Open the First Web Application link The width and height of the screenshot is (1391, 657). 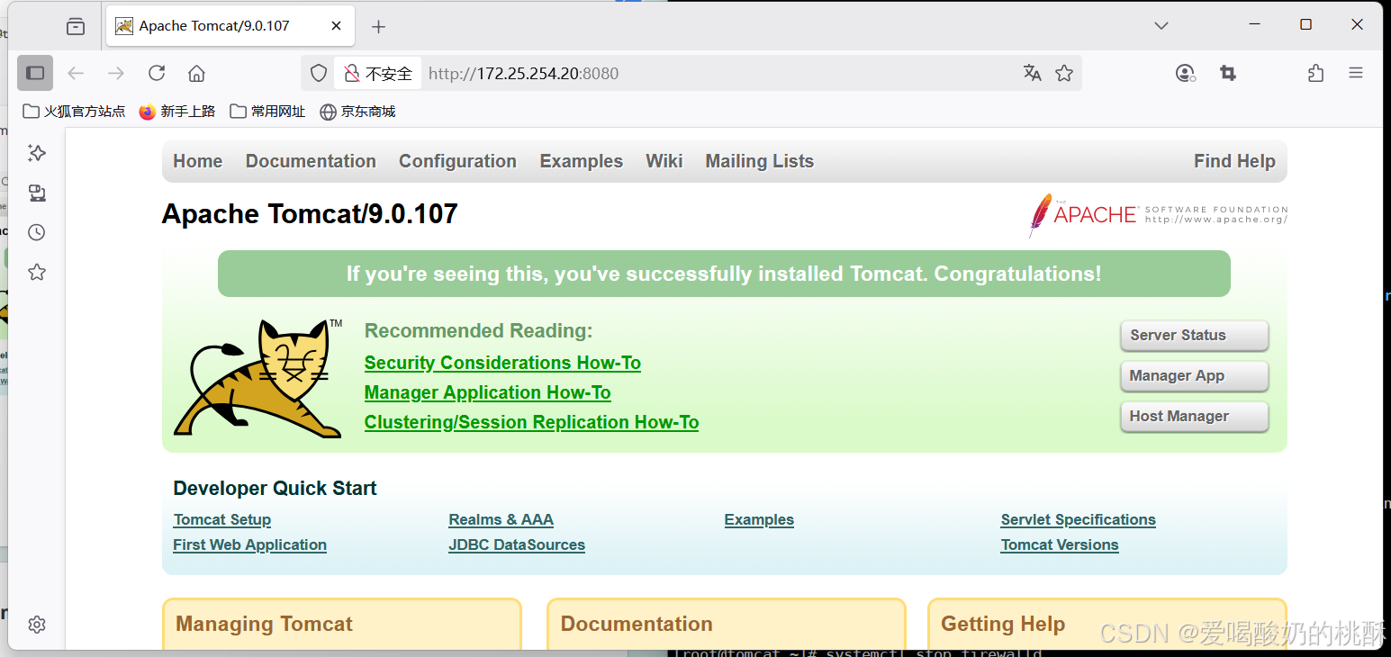(x=249, y=544)
